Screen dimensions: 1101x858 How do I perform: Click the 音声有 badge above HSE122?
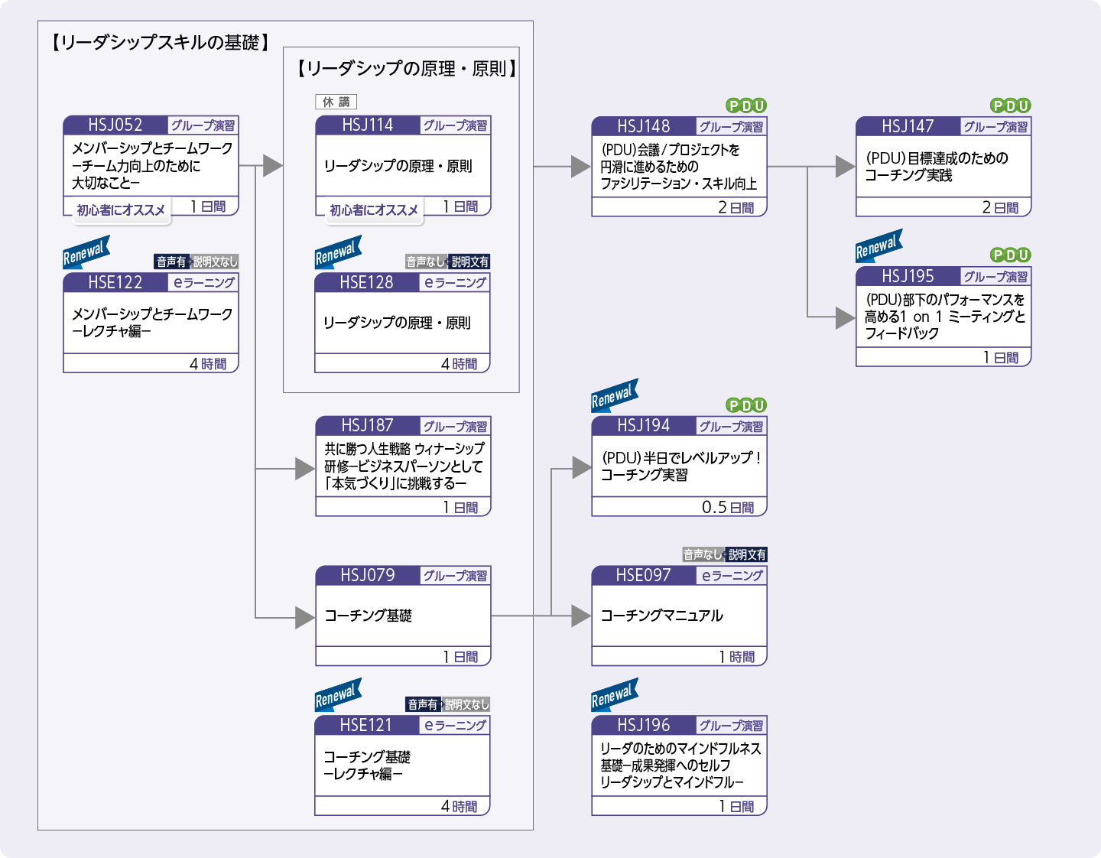pos(171,262)
